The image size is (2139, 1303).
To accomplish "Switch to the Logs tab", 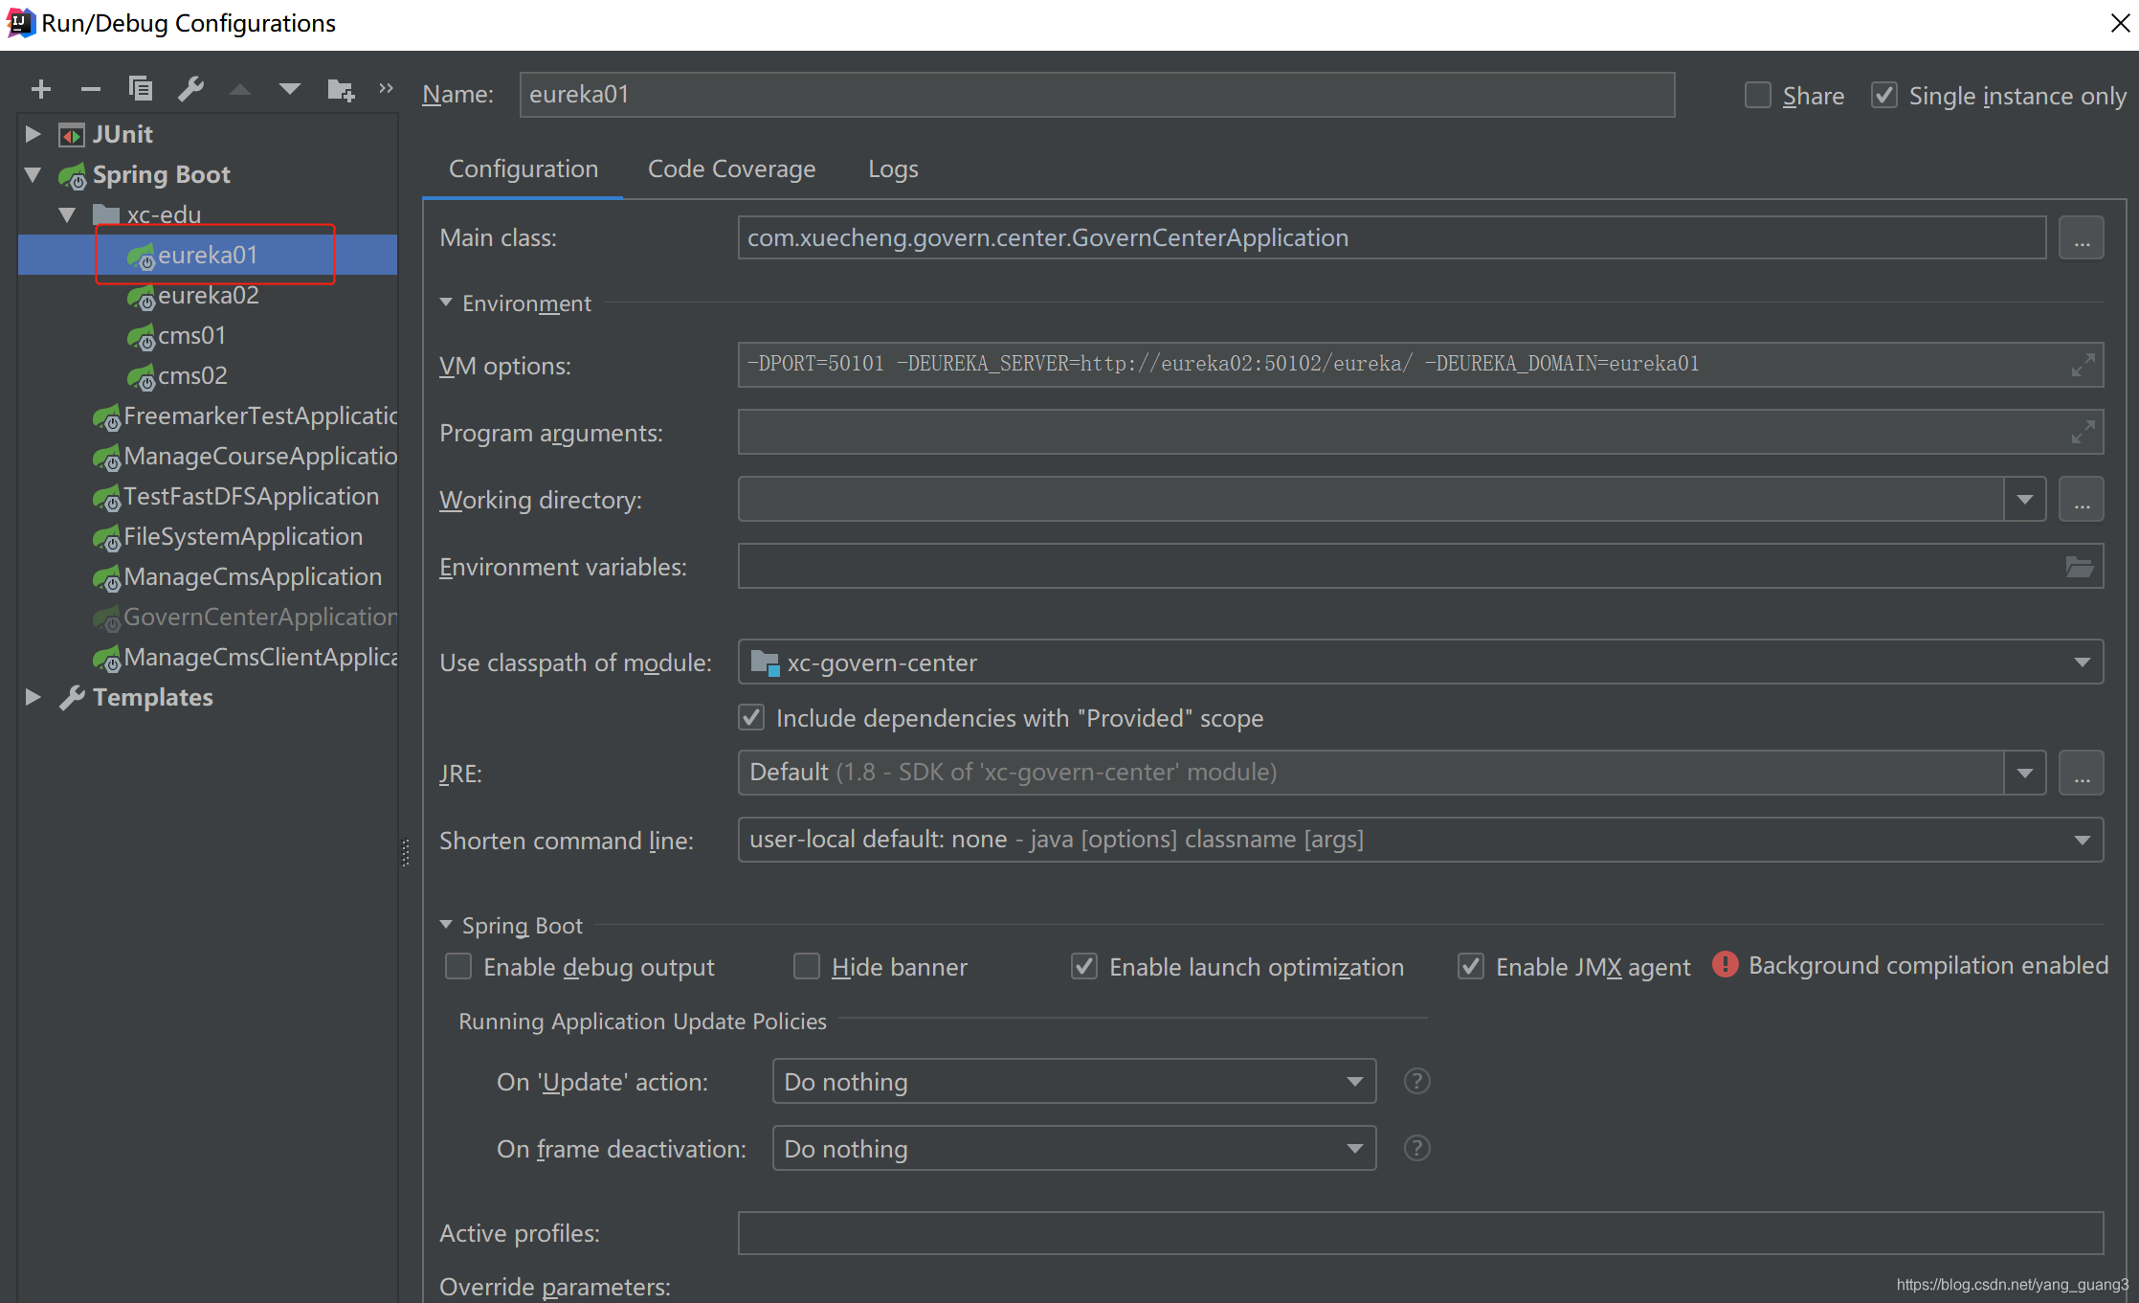I will pyautogui.click(x=892, y=169).
